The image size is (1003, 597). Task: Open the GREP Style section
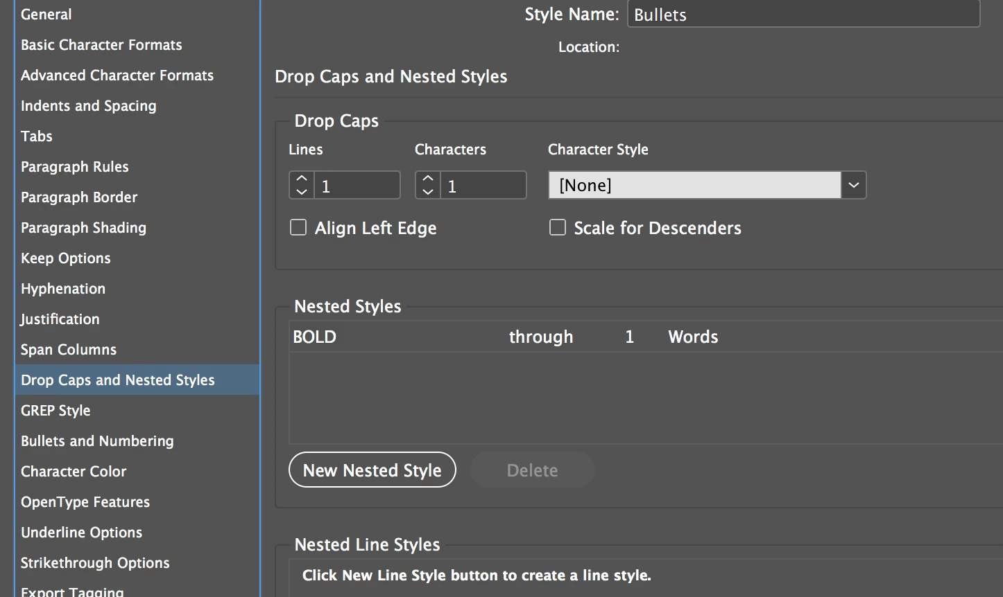tap(55, 411)
